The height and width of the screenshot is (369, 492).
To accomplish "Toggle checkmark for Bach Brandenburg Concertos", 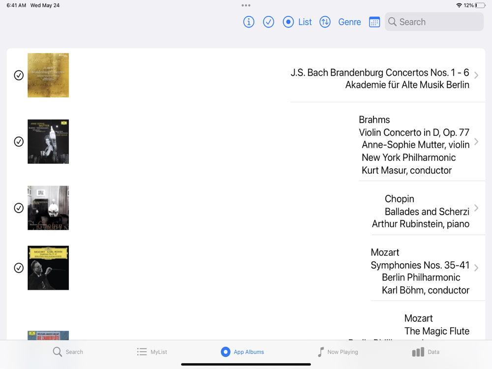I will coord(19,75).
